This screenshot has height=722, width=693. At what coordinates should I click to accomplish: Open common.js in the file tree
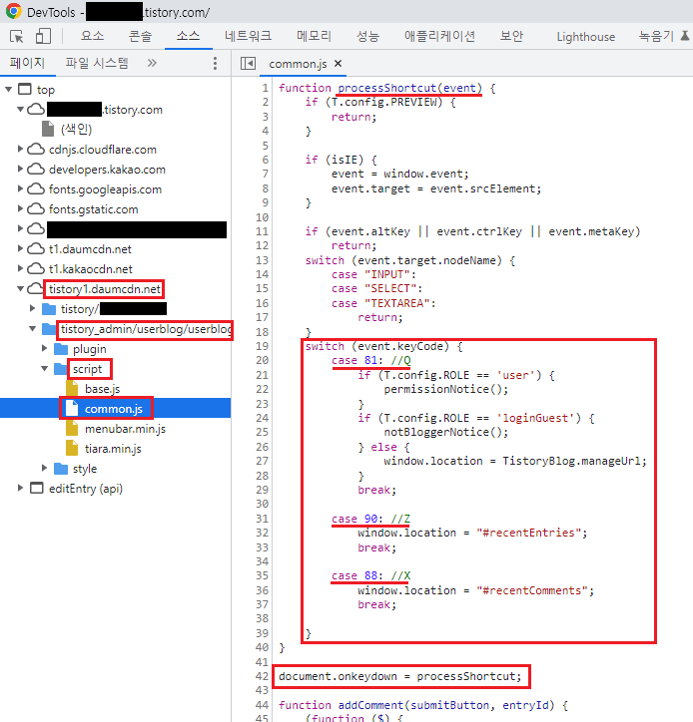(x=114, y=409)
